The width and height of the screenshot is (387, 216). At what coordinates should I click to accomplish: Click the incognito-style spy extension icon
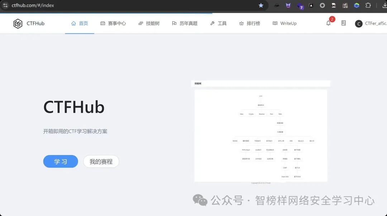click(x=334, y=5)
